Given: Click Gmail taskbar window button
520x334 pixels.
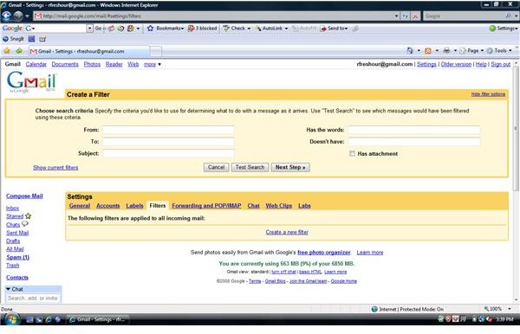Looking at the screenshot, I should click(98, 319).
